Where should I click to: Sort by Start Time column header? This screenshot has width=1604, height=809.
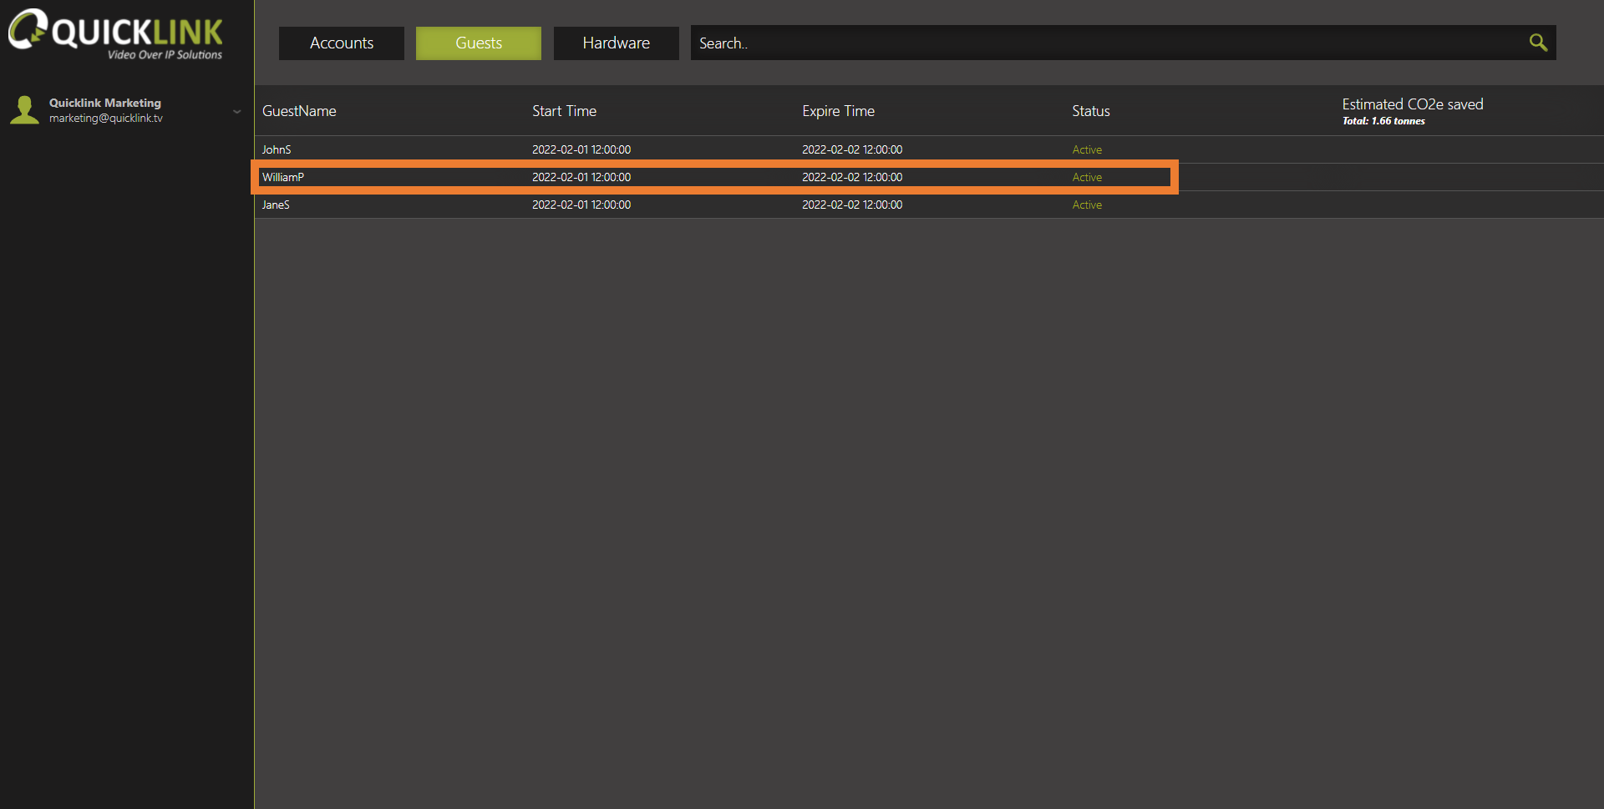click(x=564, y=111)
